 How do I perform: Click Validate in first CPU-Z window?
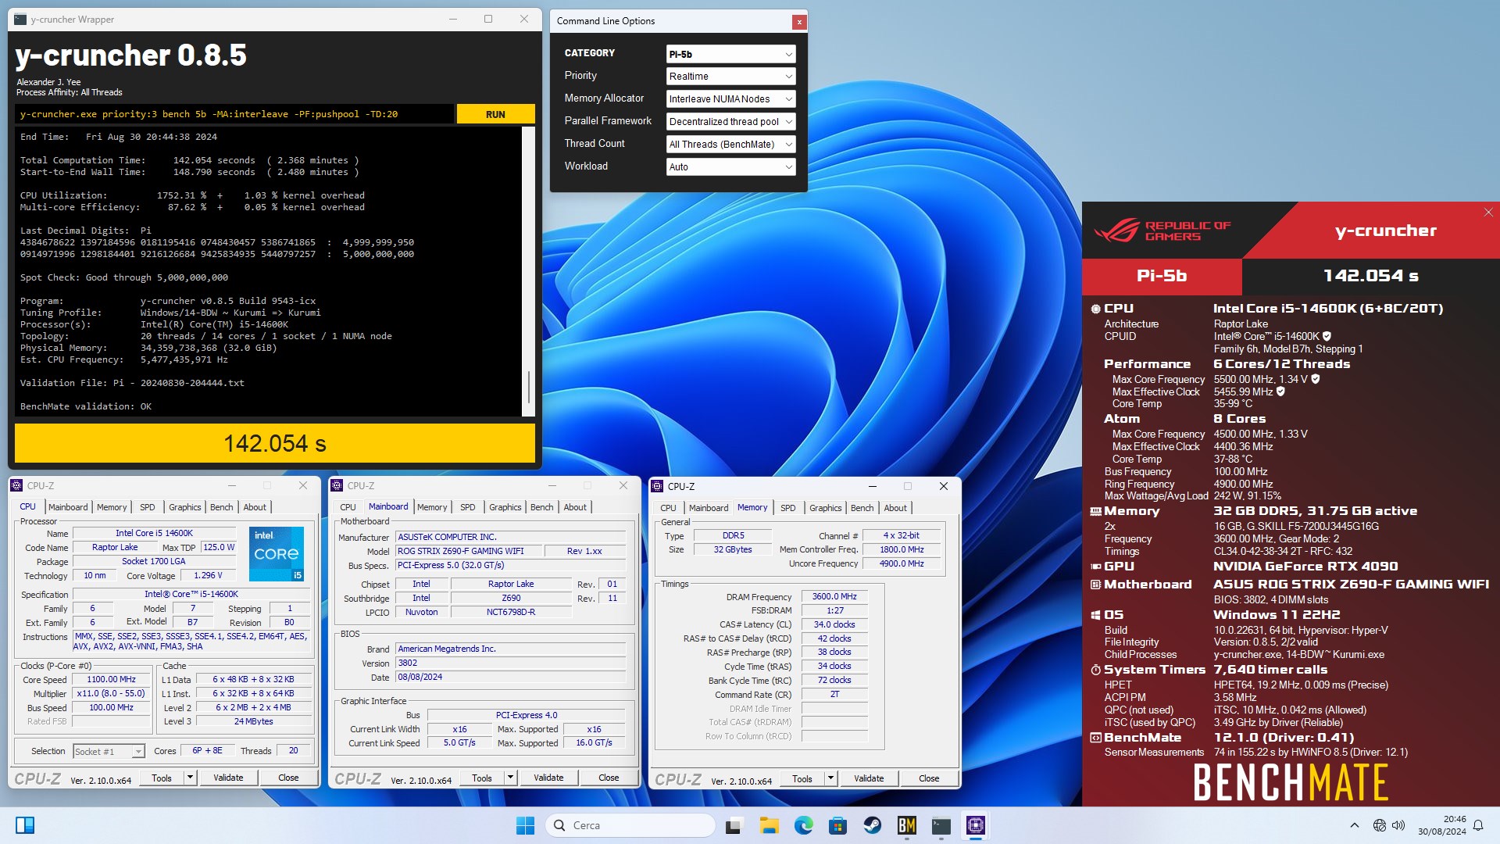pos(229,778)
